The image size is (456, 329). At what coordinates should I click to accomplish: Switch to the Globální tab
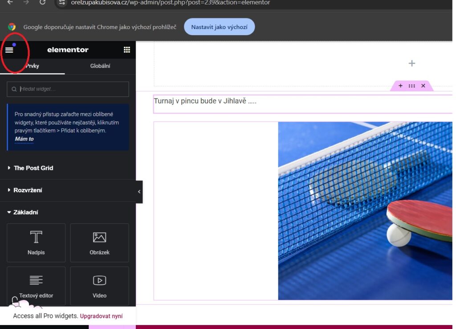(x=100, y=66)
